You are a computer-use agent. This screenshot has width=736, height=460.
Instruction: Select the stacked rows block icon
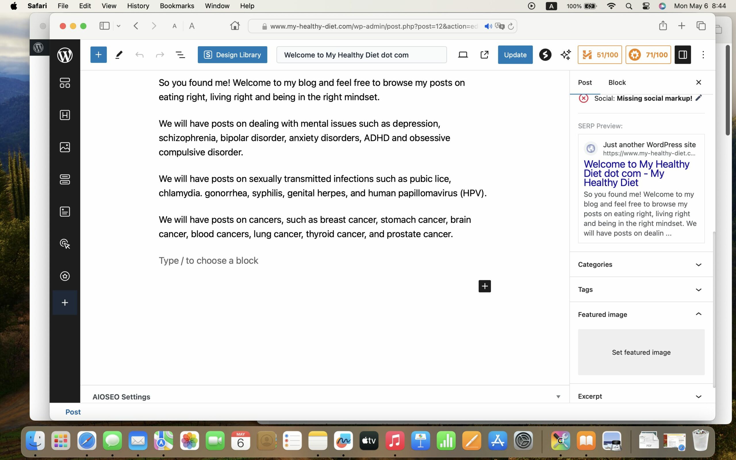(65, 179)
